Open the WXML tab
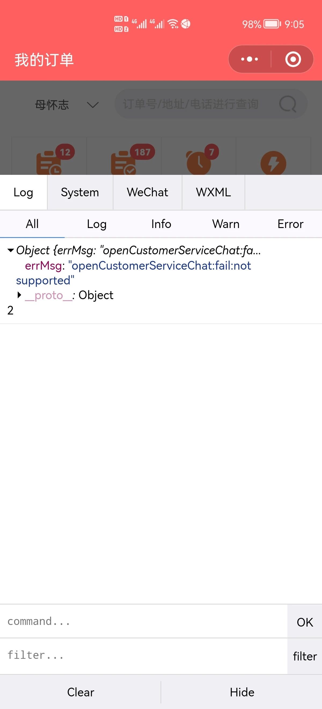This screenshot has width=322, height=709. tap(213, 192)
